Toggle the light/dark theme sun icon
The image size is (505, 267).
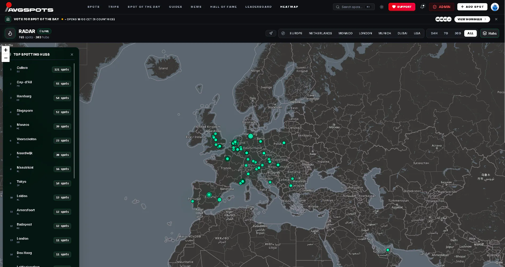[382, 7]
